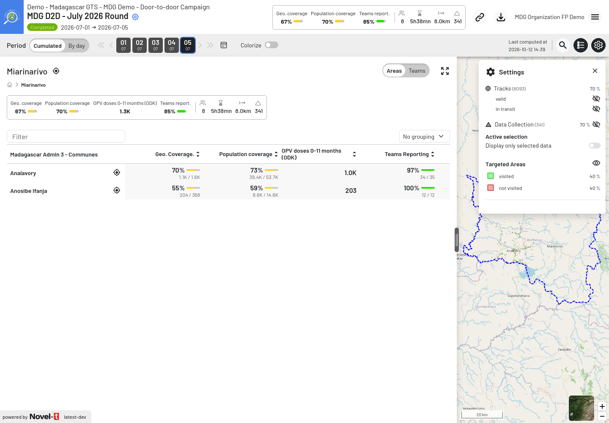Select day 03 07 button
This screenshot has height=423, width=609.
click(x=156, y=45)
